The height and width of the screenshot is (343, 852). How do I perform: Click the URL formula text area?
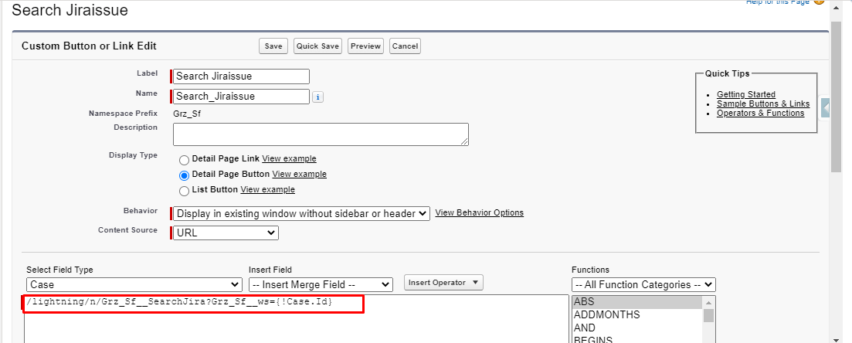click(296, 318)
